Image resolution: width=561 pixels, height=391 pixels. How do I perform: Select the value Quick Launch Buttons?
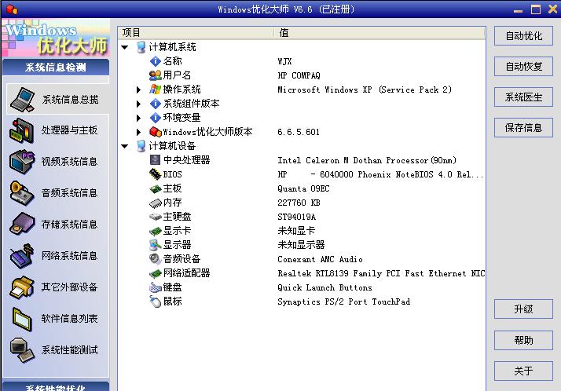324,287
